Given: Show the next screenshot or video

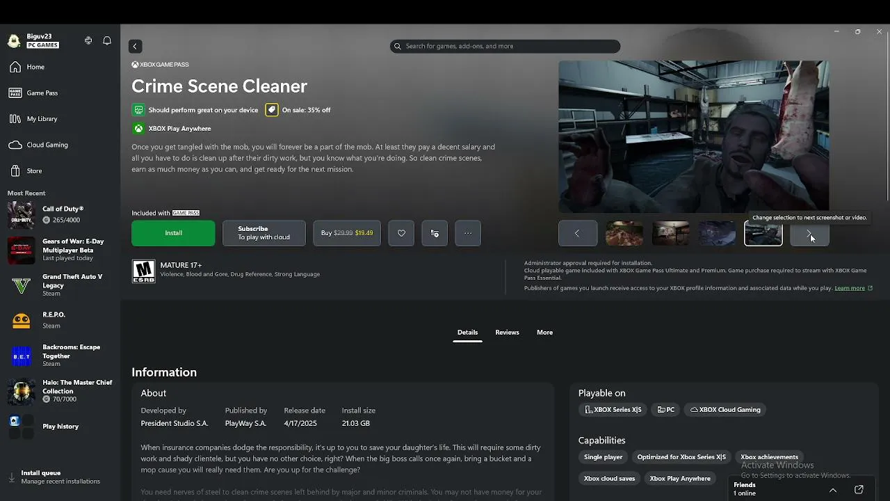Looking at the screenshot, I should point(809,234).
